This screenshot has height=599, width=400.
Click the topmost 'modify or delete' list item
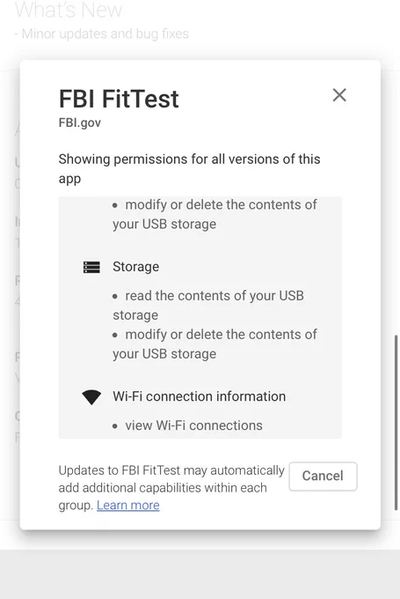[215, 214]
